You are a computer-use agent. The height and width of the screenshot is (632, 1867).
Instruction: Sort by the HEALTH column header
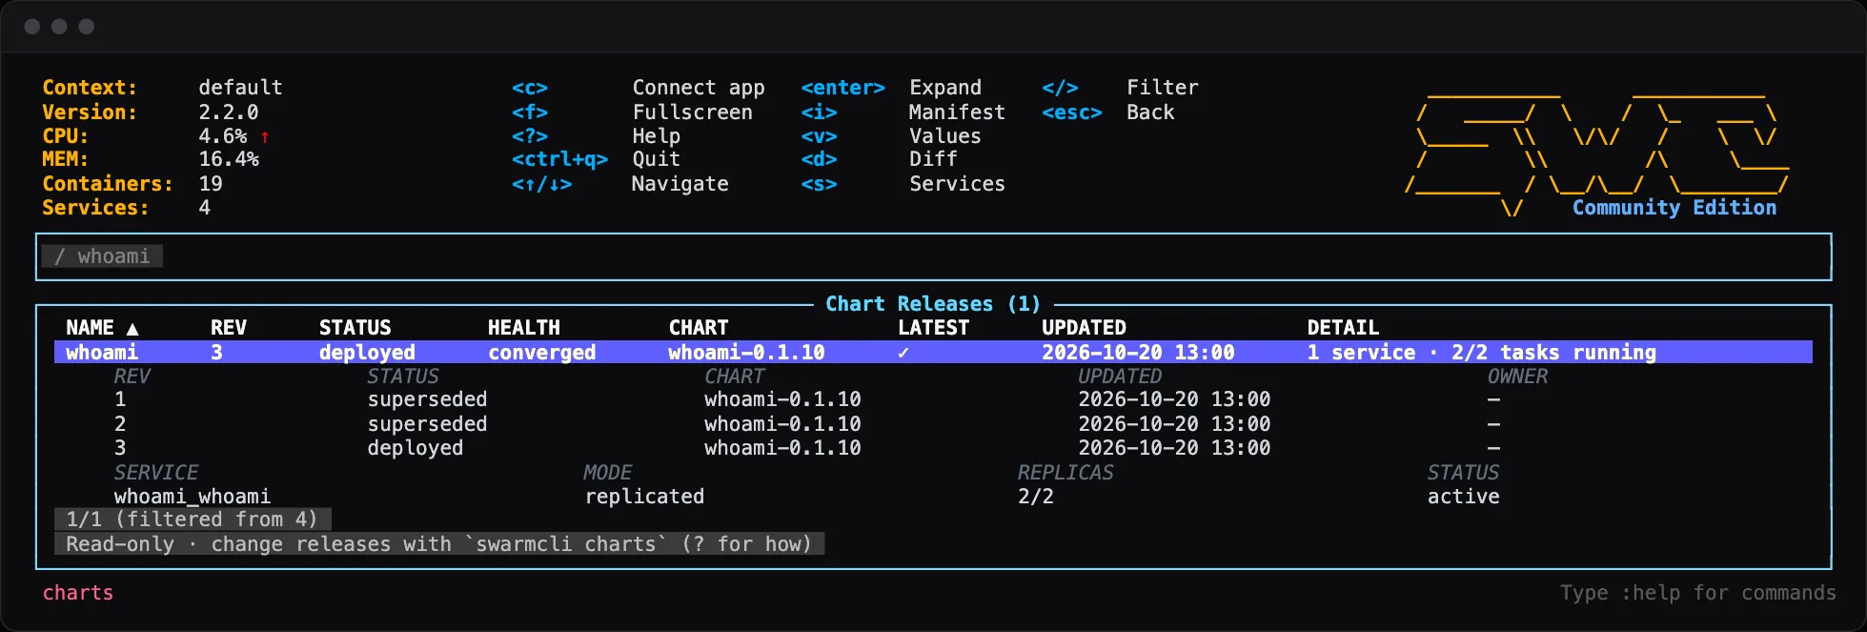pyautogui.click(x=524, y=328)
